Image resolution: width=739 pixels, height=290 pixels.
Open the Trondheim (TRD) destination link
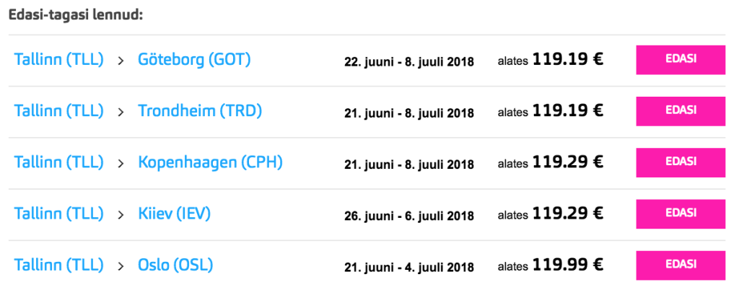(x=200, y=111)
